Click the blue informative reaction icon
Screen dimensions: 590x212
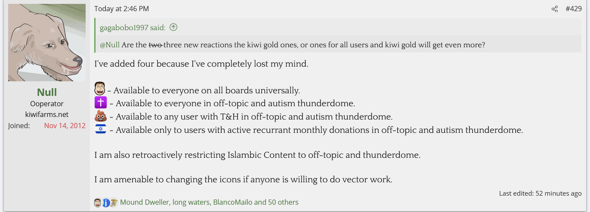tap(106, 203)
